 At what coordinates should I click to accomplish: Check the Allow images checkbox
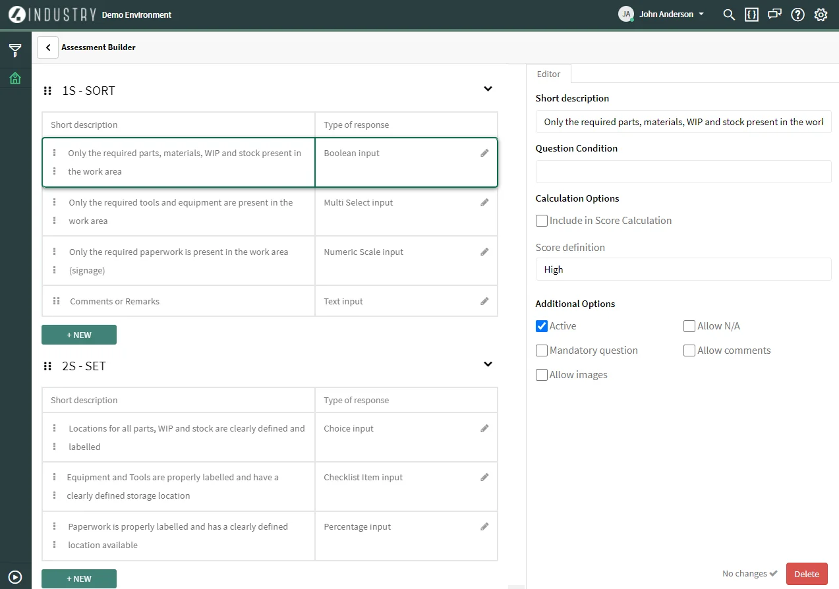[542, 375]
